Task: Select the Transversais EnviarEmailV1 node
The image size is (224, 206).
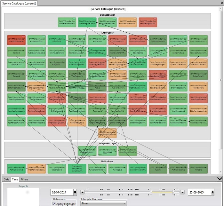Action: pos(77,169)
